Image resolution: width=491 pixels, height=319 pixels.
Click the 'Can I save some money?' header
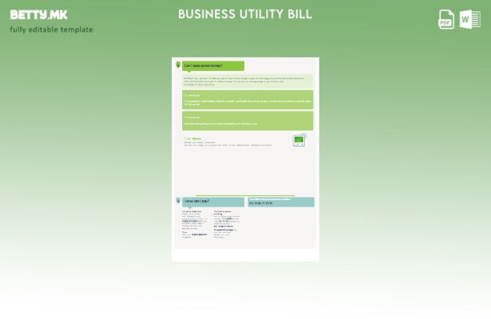click(213, 65)
